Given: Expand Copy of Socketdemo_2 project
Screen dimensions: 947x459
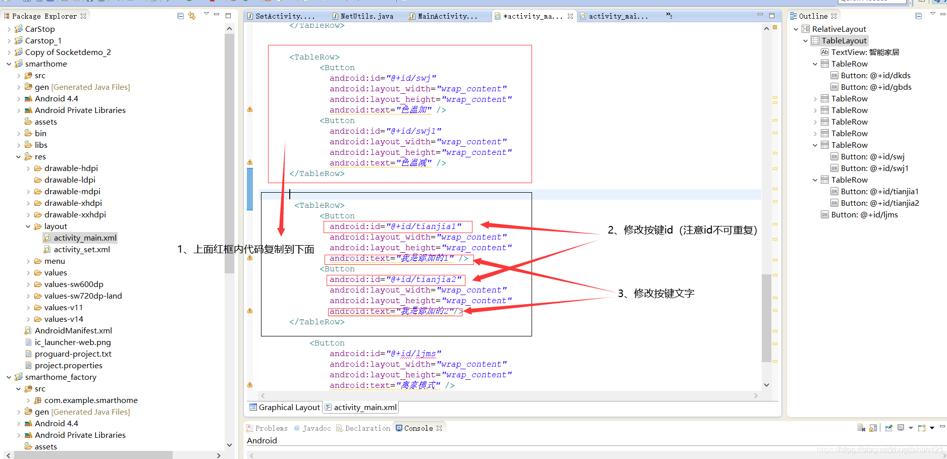Looking at the screenshot, I should (9, 52).
